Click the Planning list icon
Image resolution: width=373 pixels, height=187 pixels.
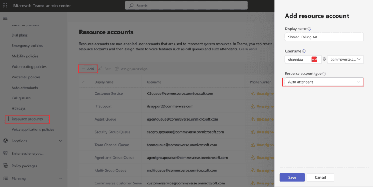point(5,179)
